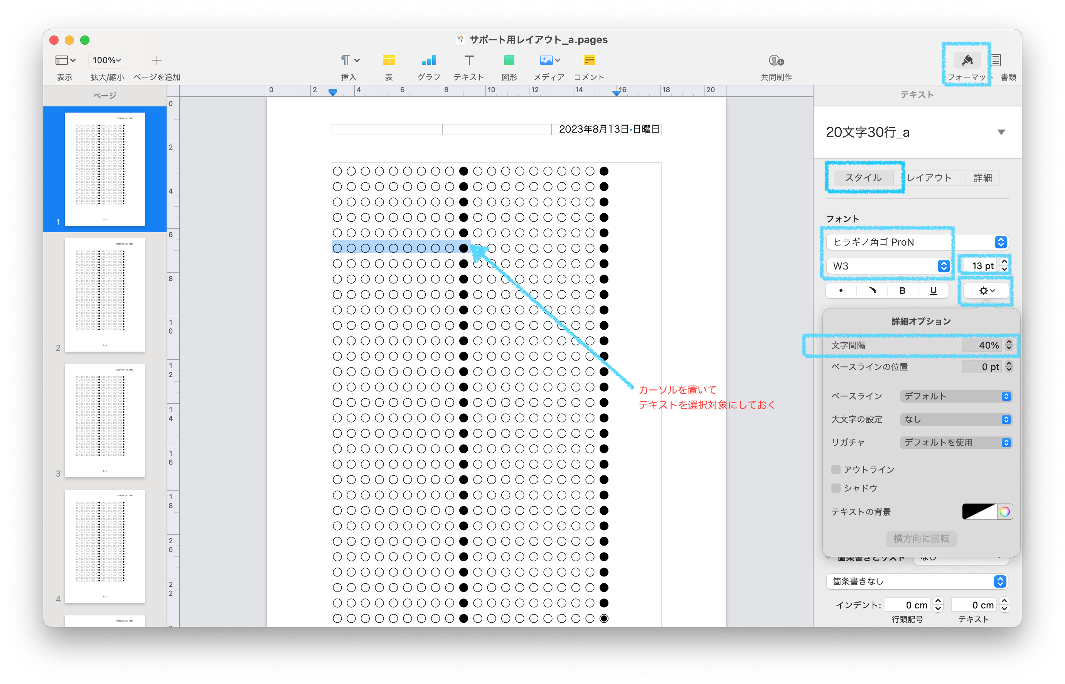Toggle bold B formatting button
Image resolution: width=1065 pixels, height=684 pixels.
902,290
